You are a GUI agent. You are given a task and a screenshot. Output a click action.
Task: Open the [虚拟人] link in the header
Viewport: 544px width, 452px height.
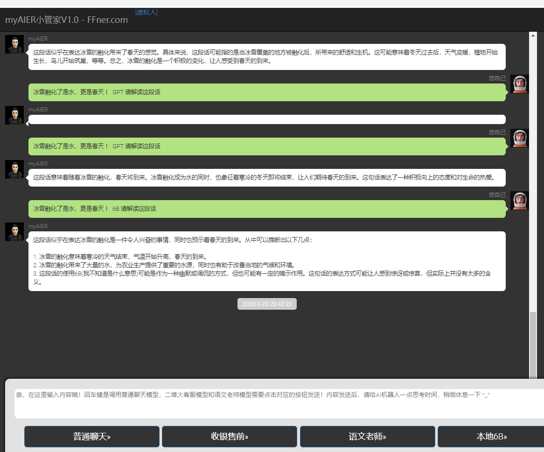tap(146, 12)
